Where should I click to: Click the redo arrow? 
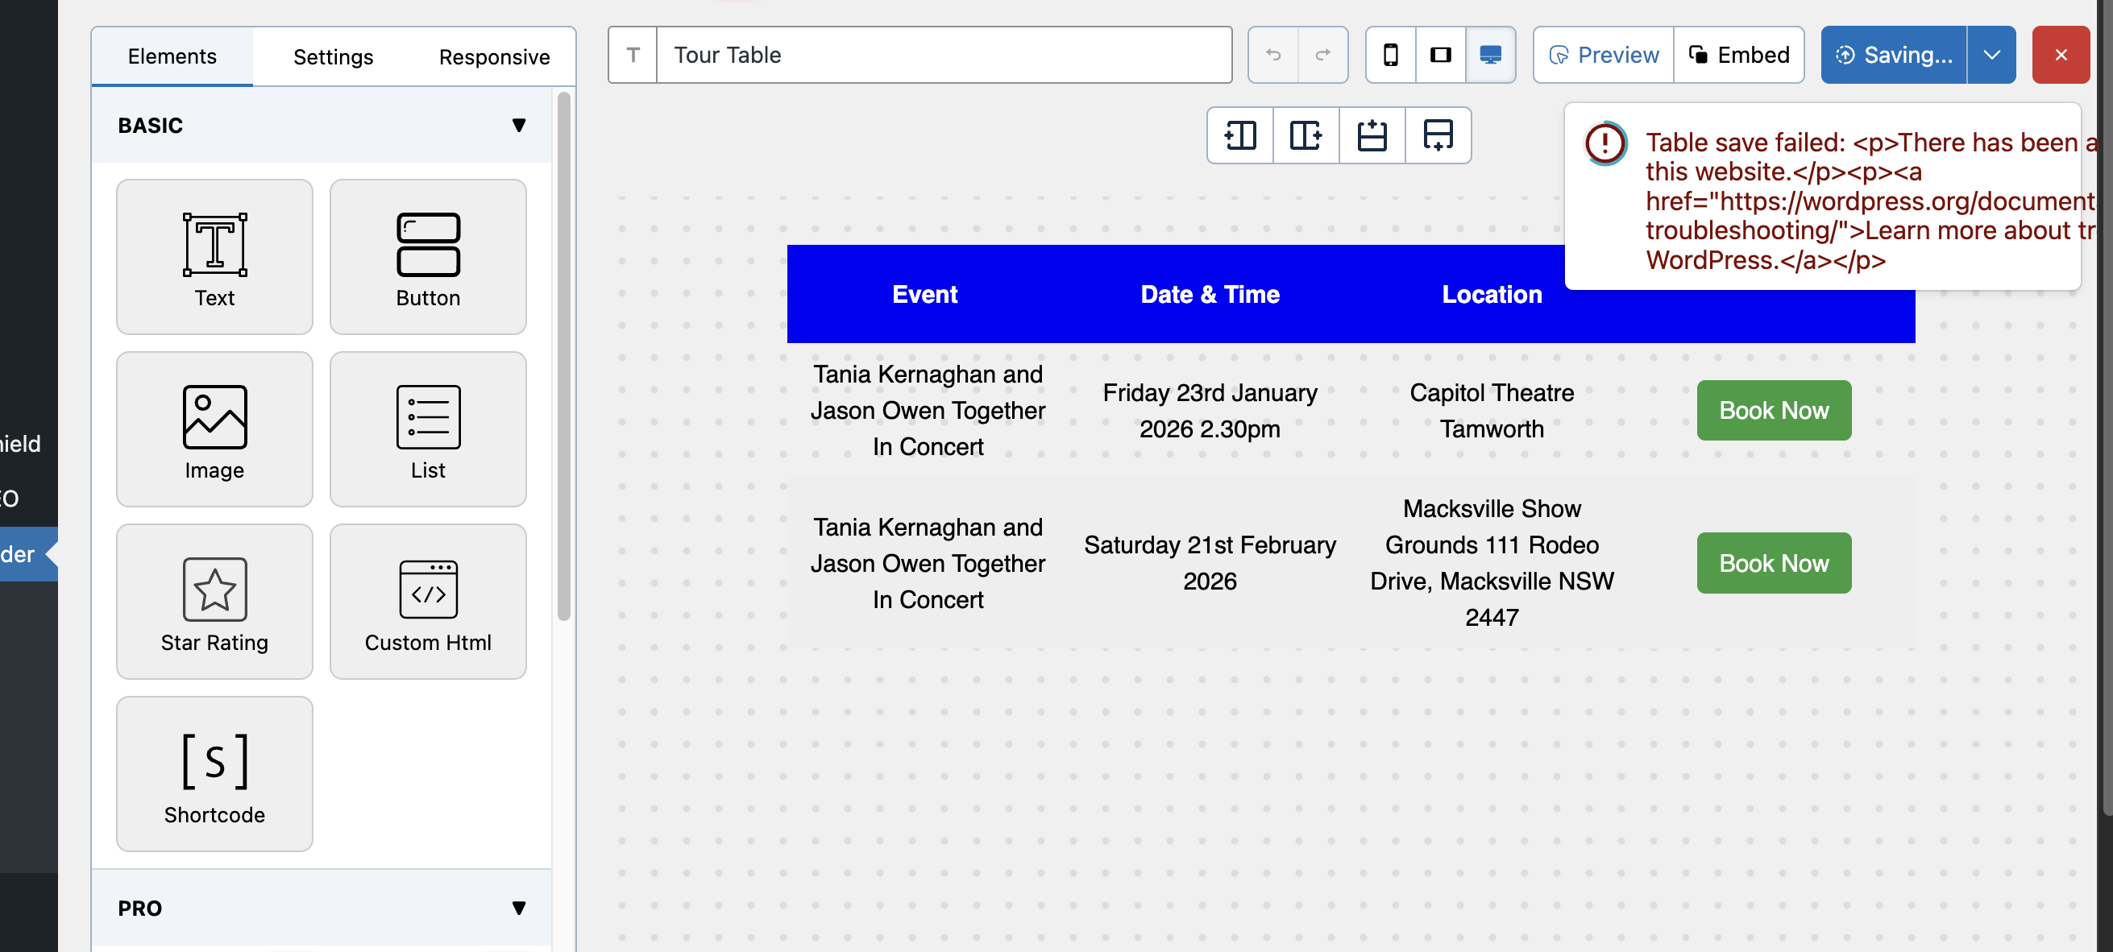(x=1322, y=55)
